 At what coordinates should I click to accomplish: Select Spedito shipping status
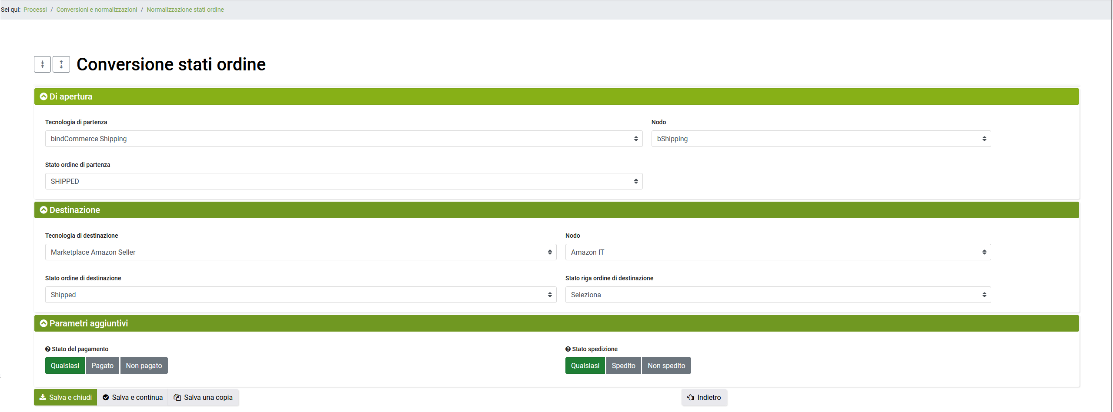[623, 365]
